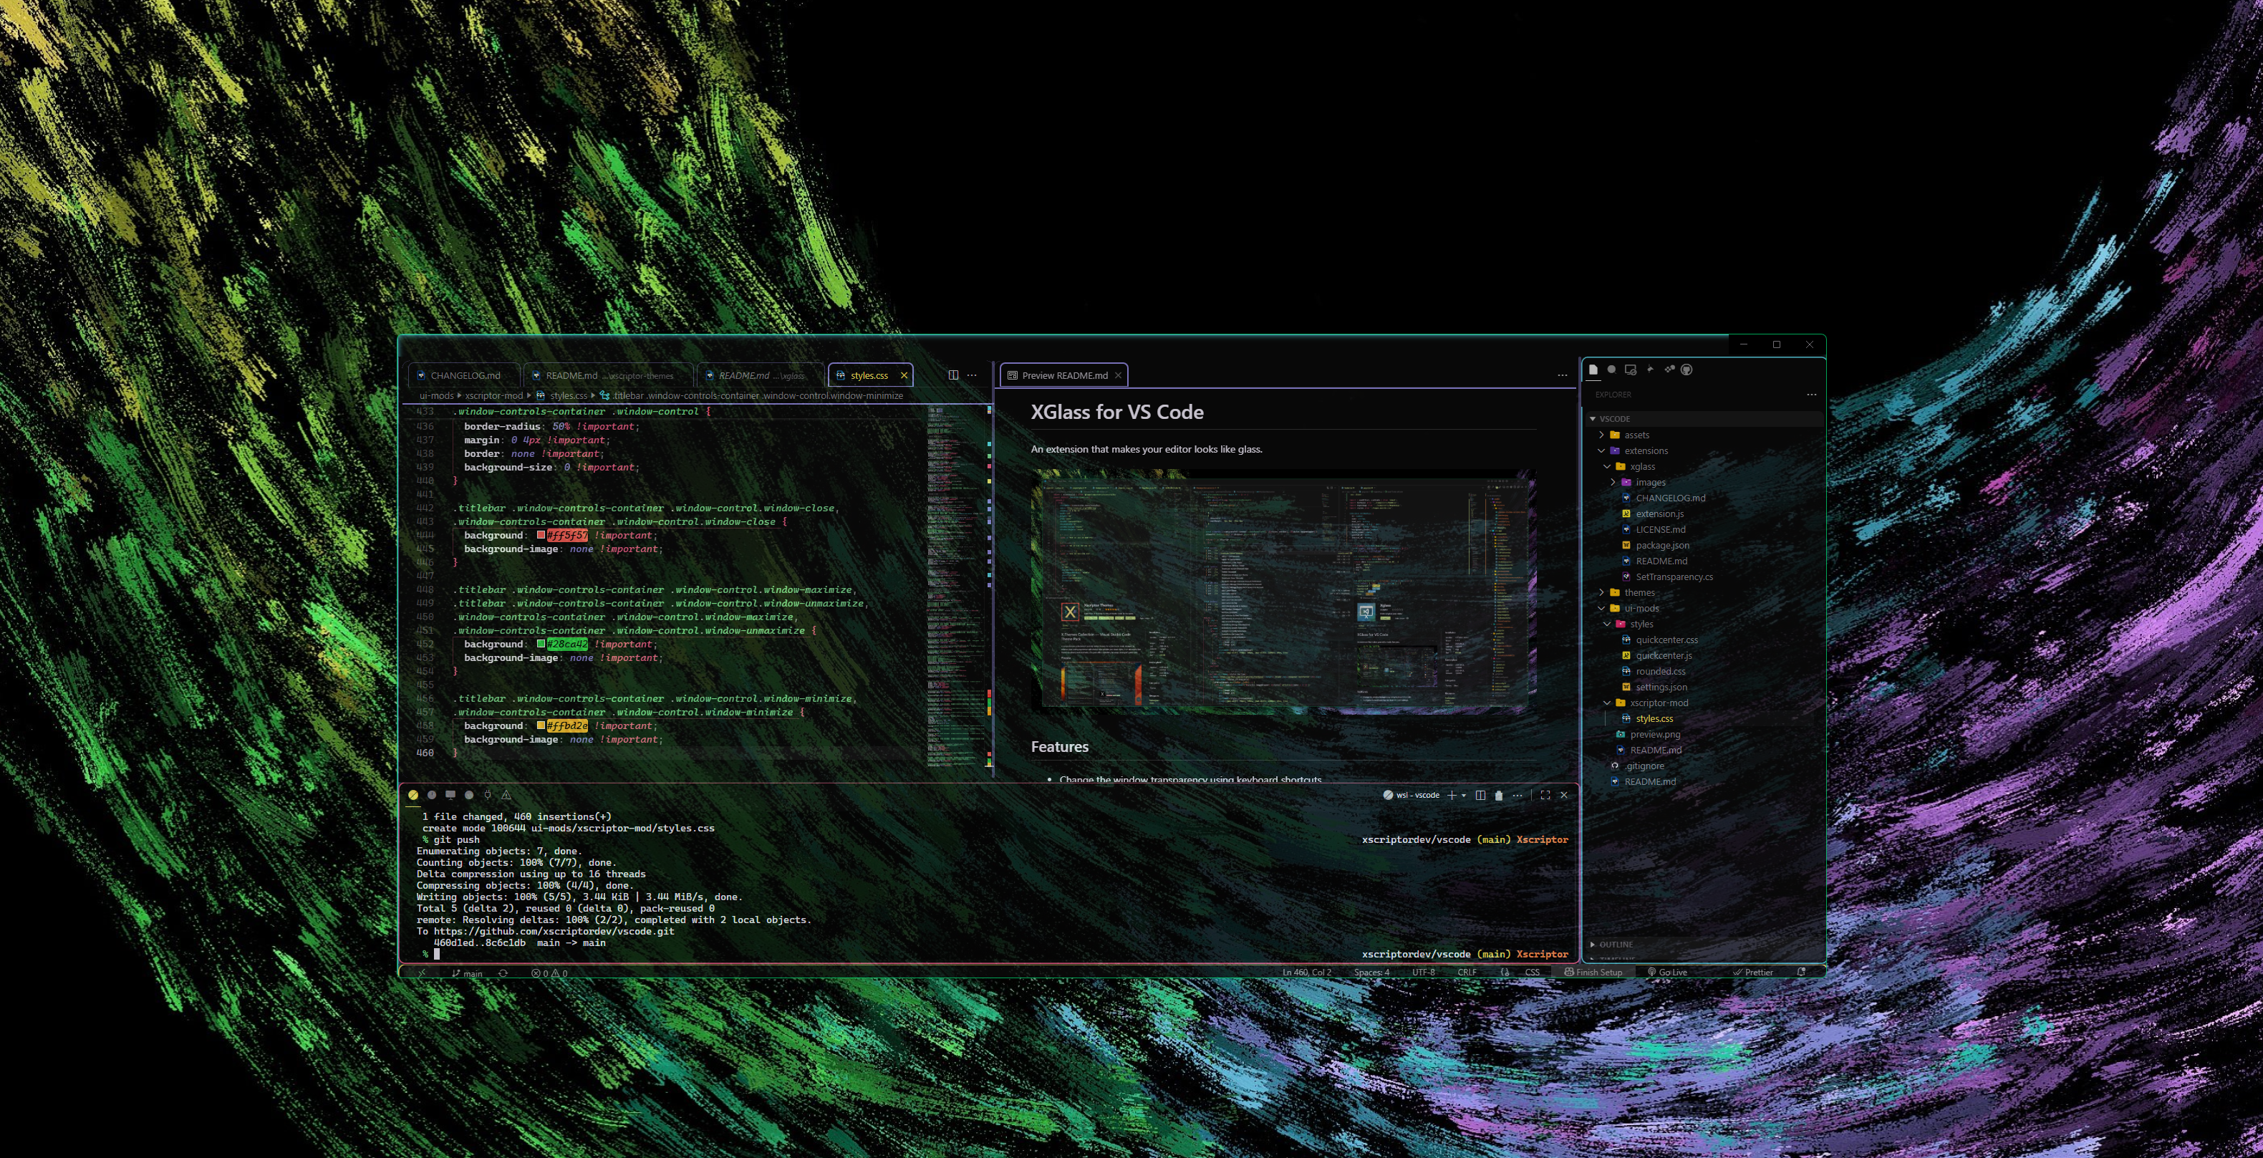Image resolution: width=2263 pixels, height=1158 pixels.
Task: Open the Preview README.md tab
Action: coord(1064,375)
